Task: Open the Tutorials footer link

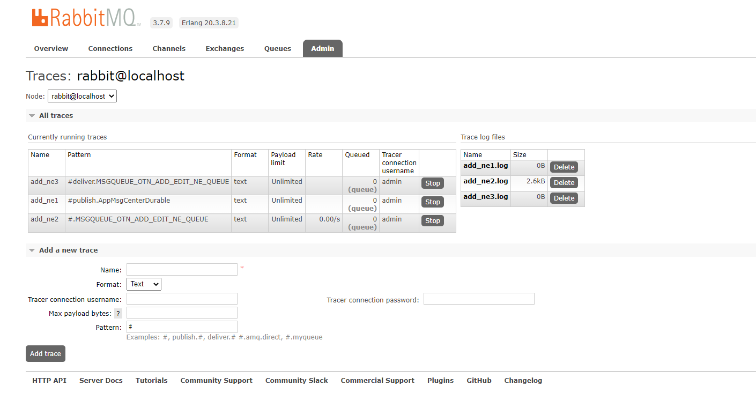Action: [x=151, y=381]
